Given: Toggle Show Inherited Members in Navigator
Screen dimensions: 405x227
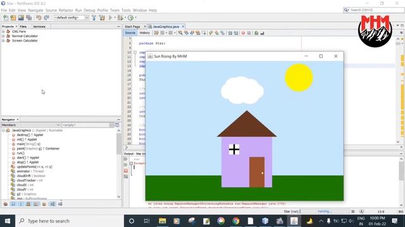Looking at the screenshot, I should pyautogui.click(x=6, y=204).
